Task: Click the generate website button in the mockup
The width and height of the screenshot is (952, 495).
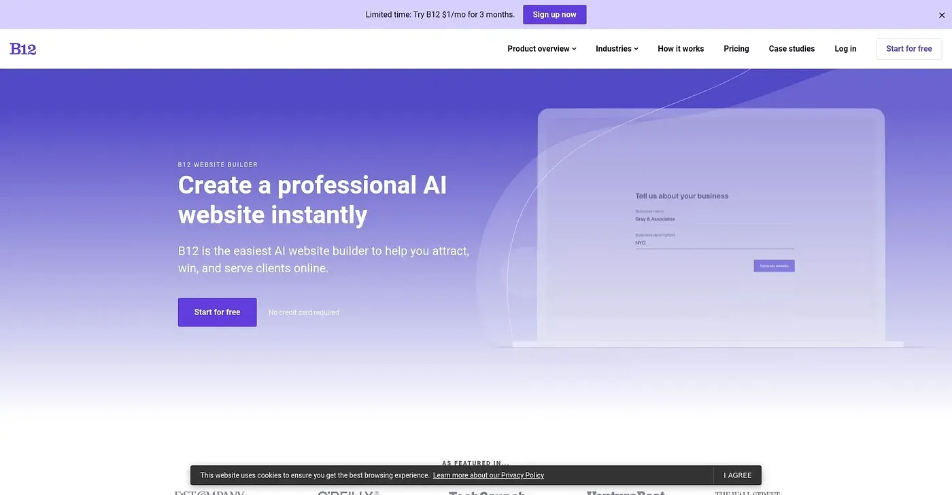Action: click(774, 265)
